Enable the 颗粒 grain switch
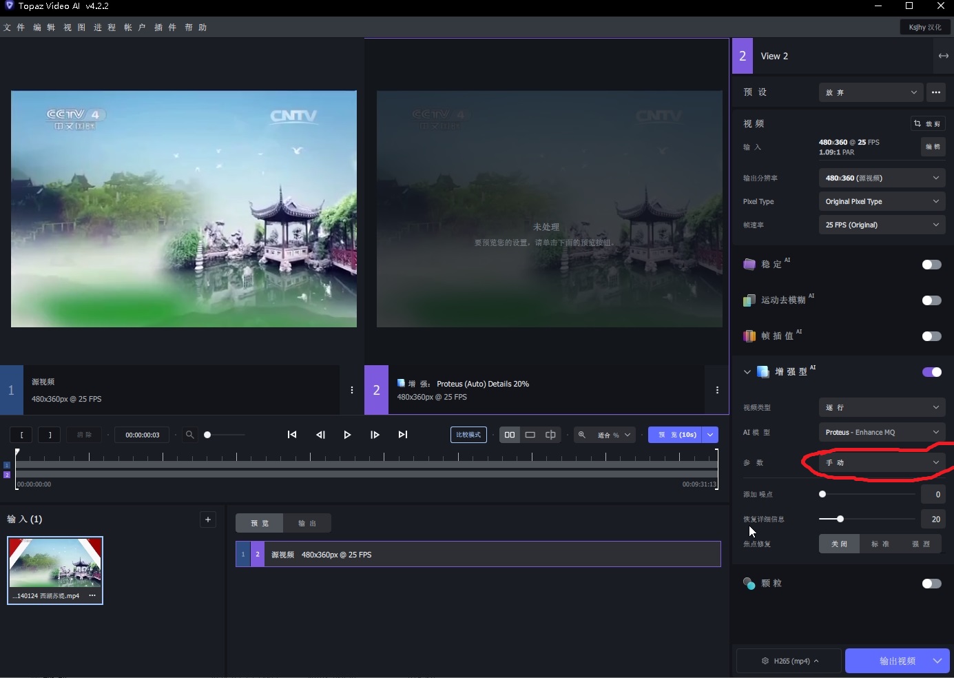 [931, 584]
